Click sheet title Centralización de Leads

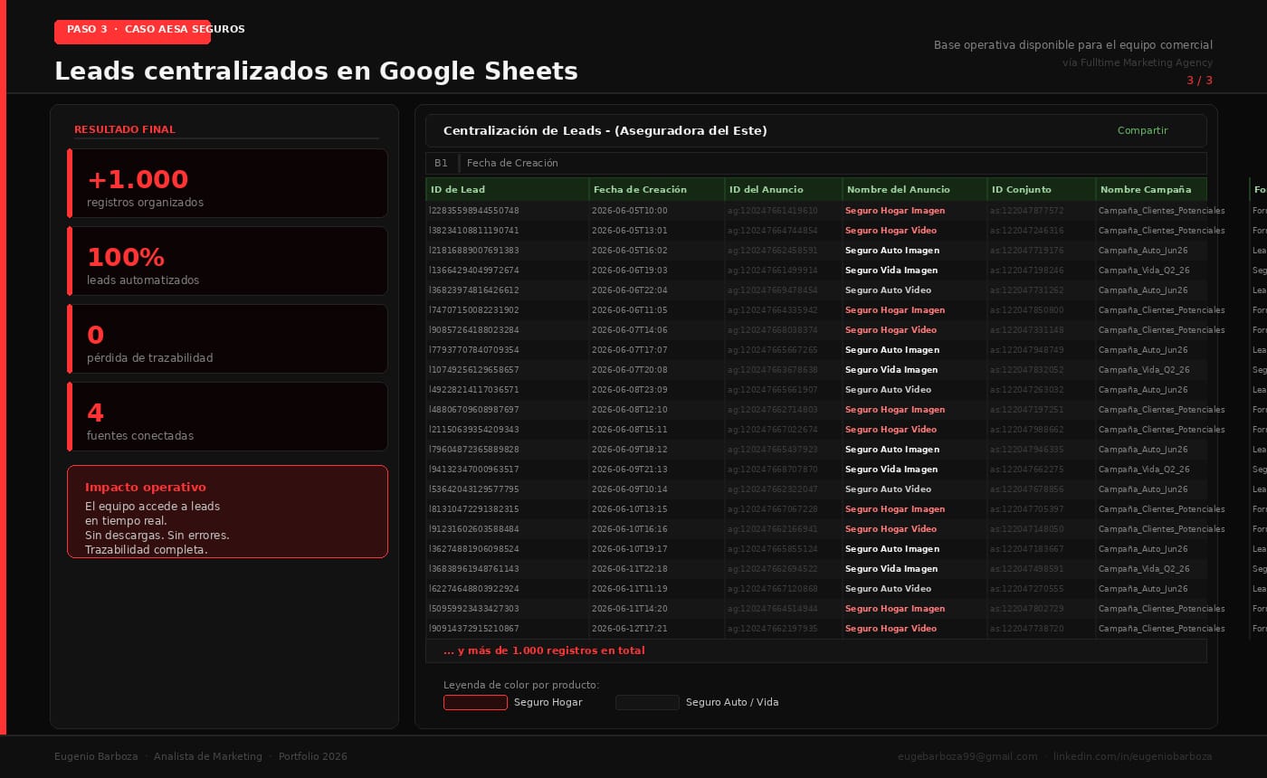(605, 131)
